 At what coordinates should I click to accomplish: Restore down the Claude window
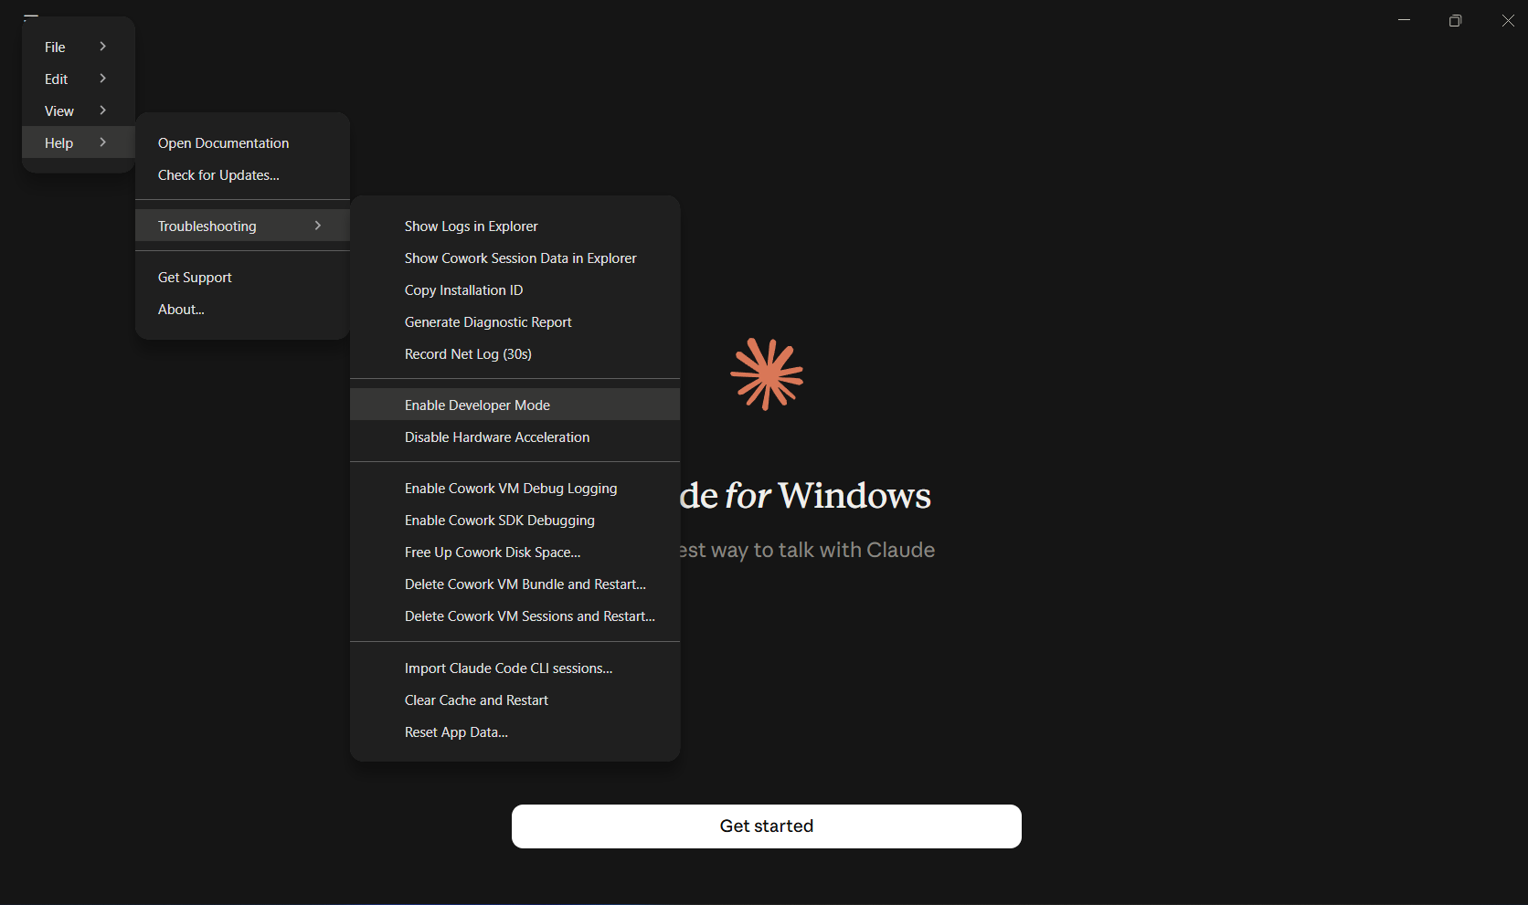1455,20
